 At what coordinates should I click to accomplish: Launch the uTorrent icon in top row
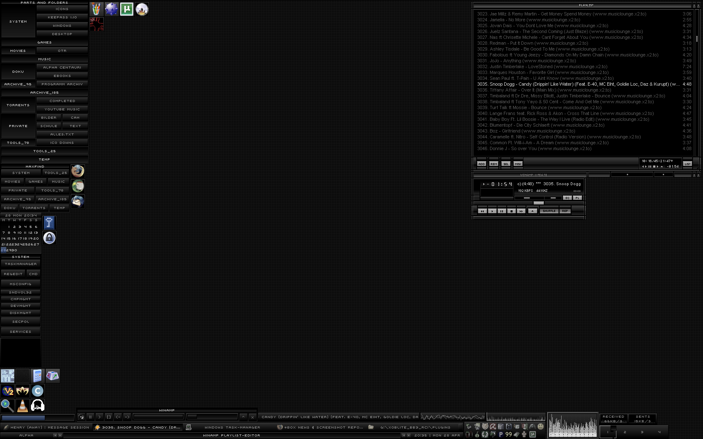[127, 9]
